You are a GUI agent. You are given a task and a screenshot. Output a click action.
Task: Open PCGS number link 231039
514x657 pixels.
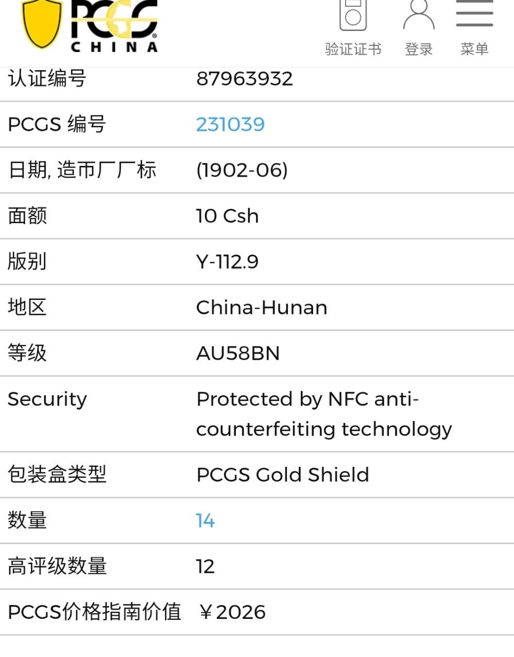tap(230, 124)
